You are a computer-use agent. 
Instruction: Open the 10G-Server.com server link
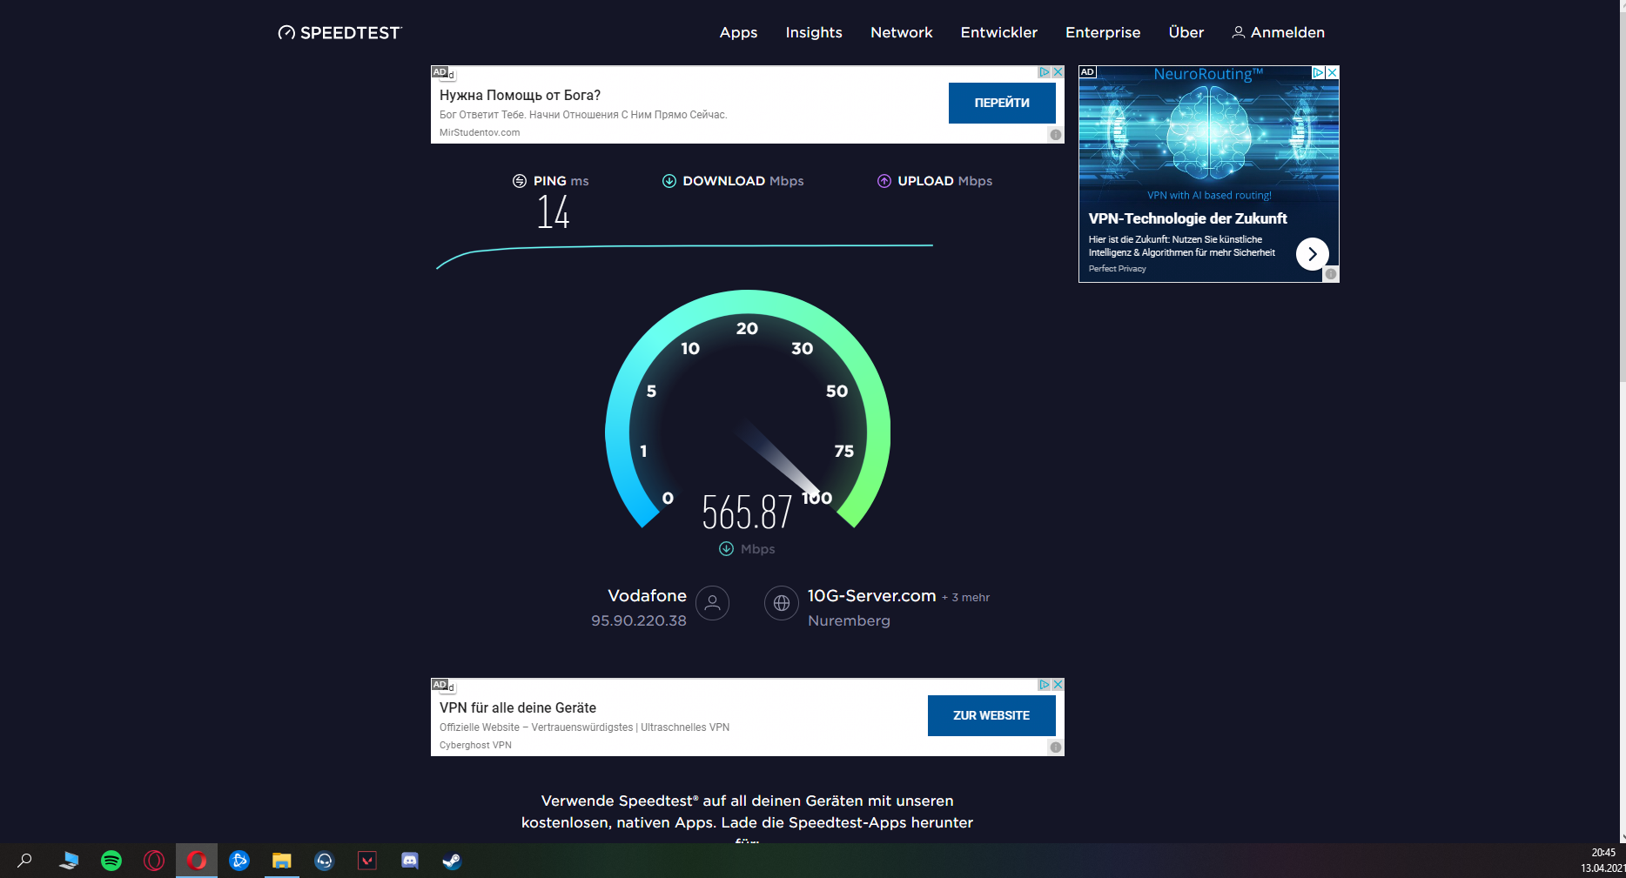point(871,596)
